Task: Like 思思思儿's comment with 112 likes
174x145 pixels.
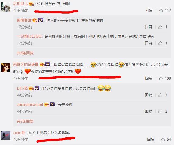Action: (x=161, y=11)
